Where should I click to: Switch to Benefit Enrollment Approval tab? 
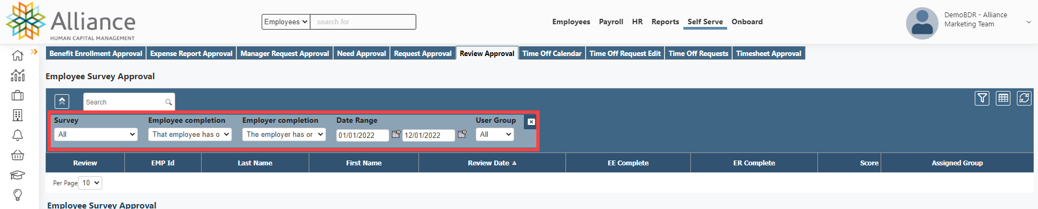[96, 53]
